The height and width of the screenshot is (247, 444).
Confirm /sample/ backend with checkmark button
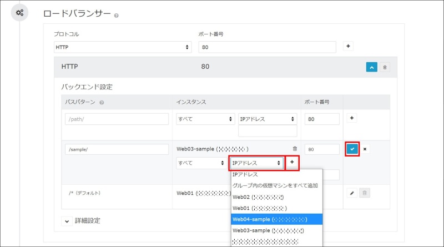[352, 149]
